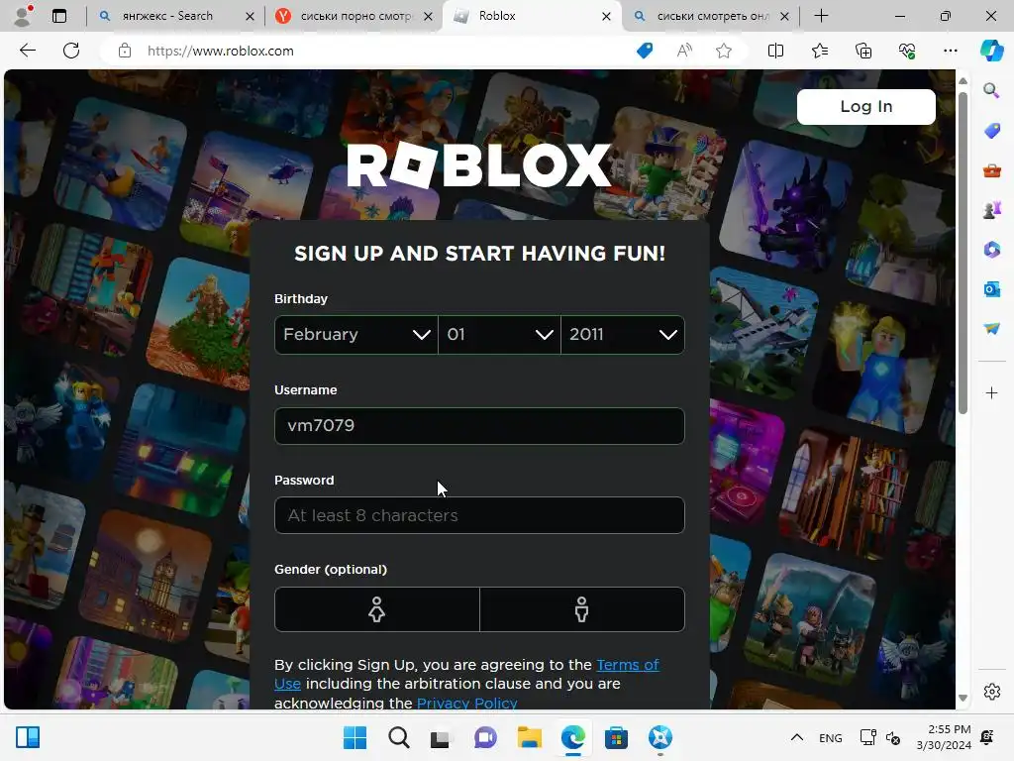Click the address bar URL
The image size is (1014, 761).
[x=221, y=51]
